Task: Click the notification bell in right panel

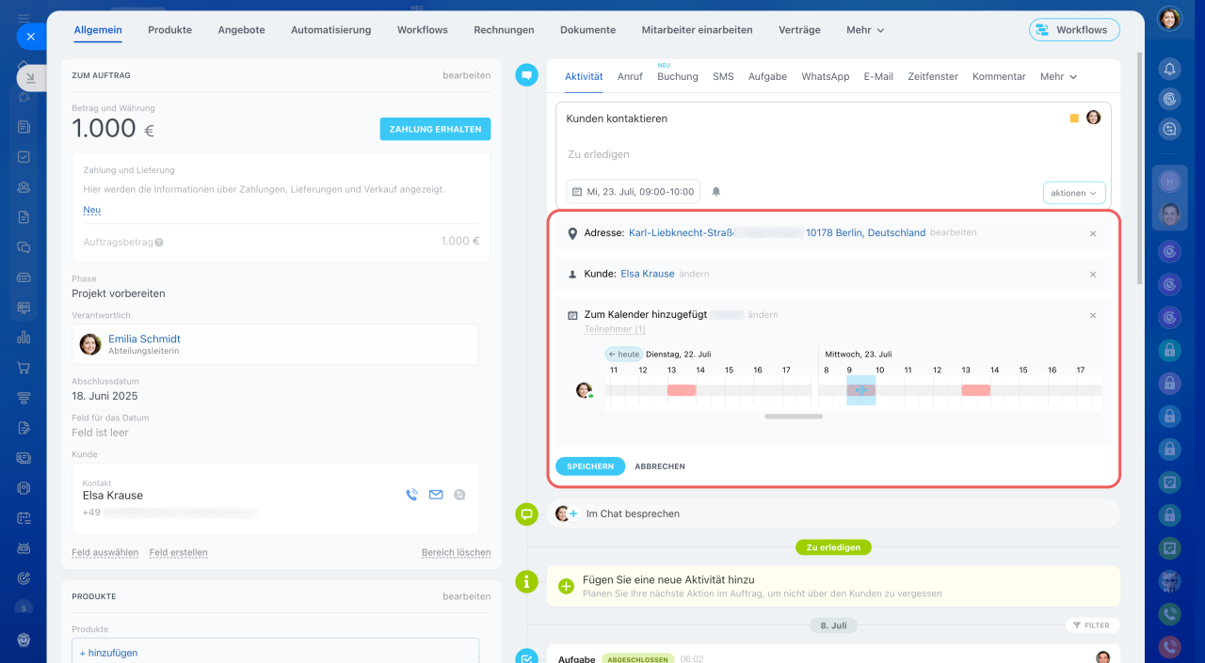Action: [x=1169, y=68]
